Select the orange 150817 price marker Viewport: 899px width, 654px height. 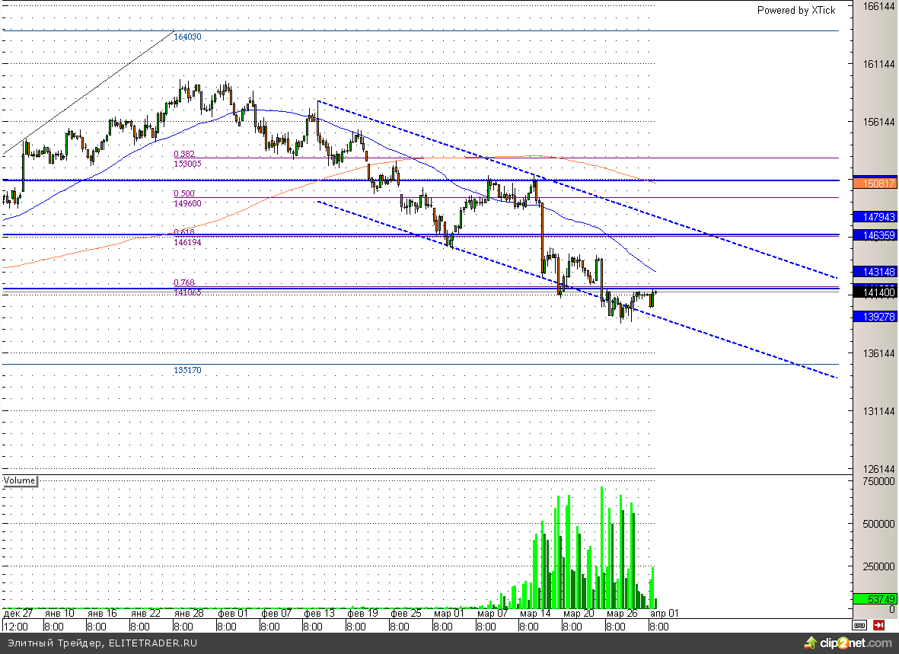click(874, 183)
